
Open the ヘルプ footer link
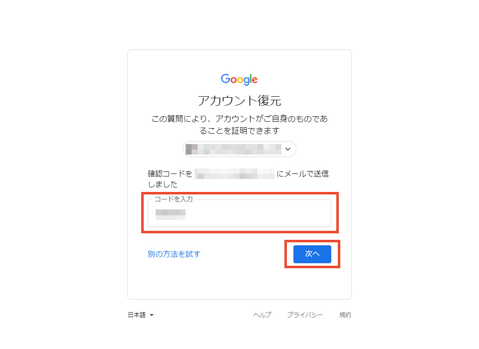[x=262, y=315]
